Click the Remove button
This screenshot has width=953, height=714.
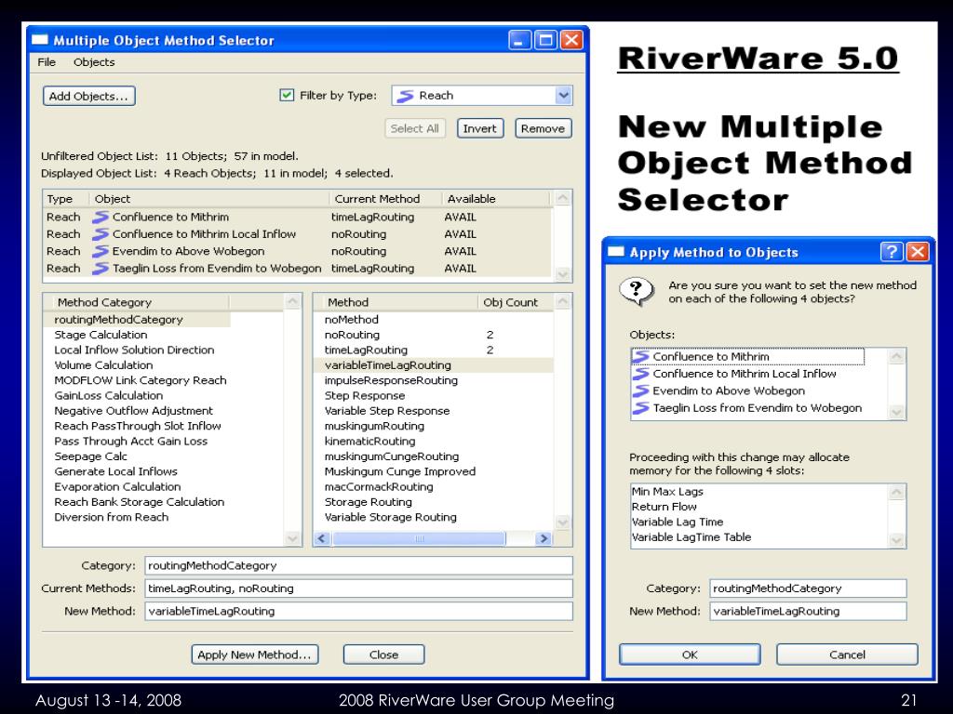tap(543, 128)
